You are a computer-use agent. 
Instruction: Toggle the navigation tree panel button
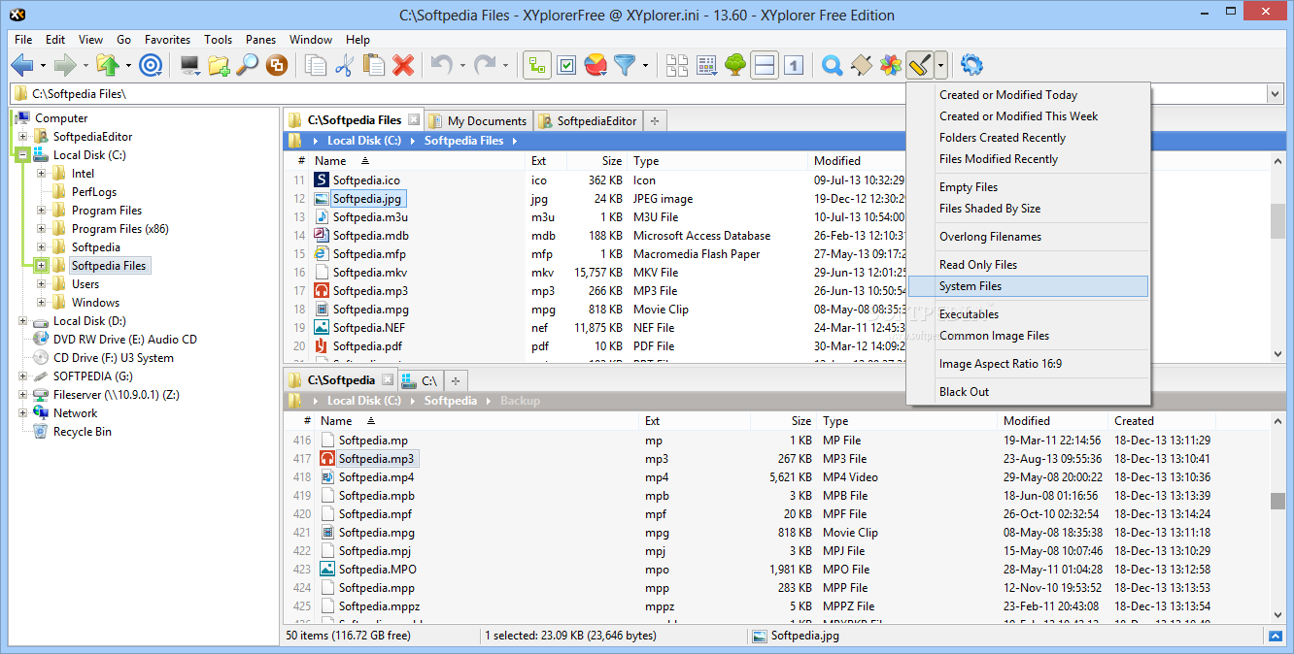(x=537, y=65)
